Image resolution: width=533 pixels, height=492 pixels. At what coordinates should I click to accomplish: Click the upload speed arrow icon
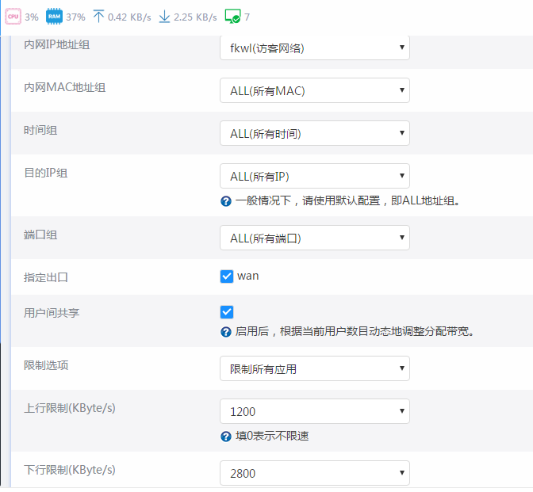(98, 17)
